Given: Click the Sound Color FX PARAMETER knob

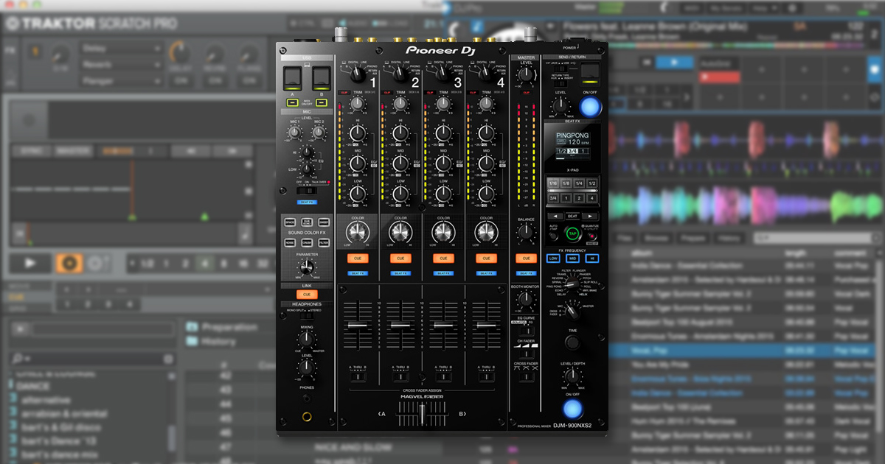Looking at the screenshot, I should pos(307,269).
